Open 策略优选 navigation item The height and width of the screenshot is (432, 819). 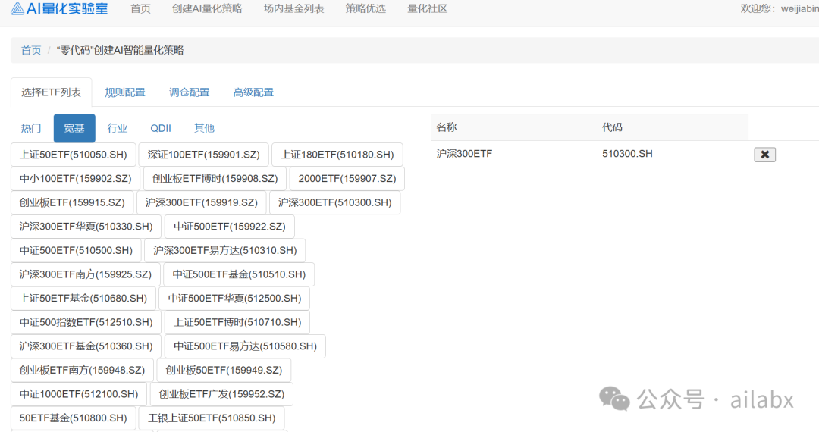366,9
